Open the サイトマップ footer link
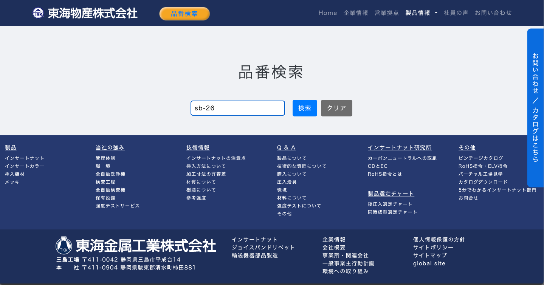The width and height of the screenshot is (544, 285). coord(430,256)
